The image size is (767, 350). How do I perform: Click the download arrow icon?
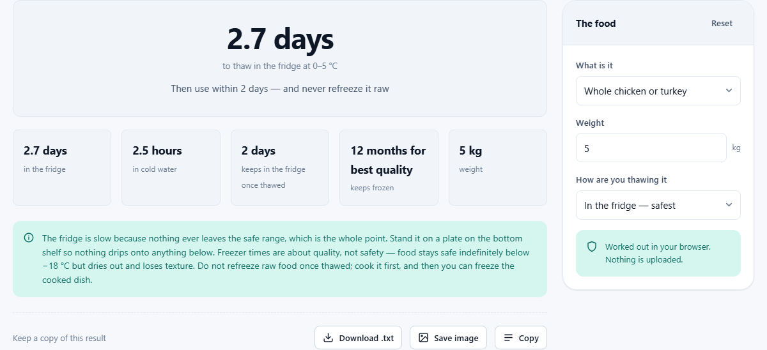[329, 338]
